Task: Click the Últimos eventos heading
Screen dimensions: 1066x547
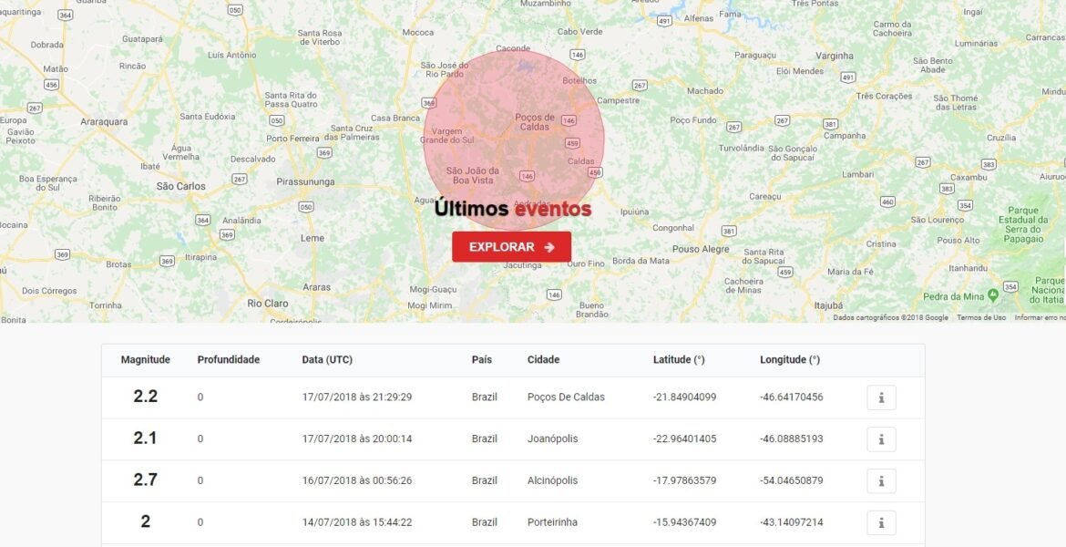Action: (x=510, y=208)
